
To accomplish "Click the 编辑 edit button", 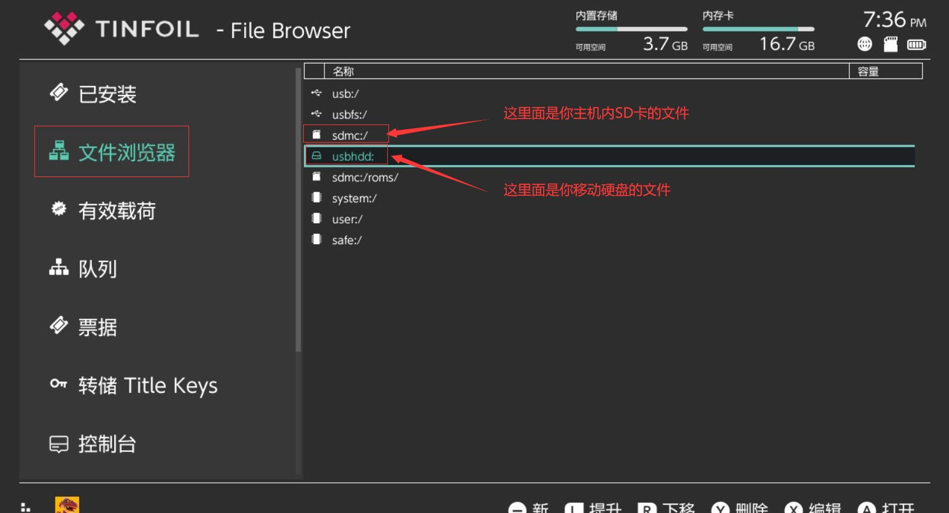I will [x=813, y=507].
